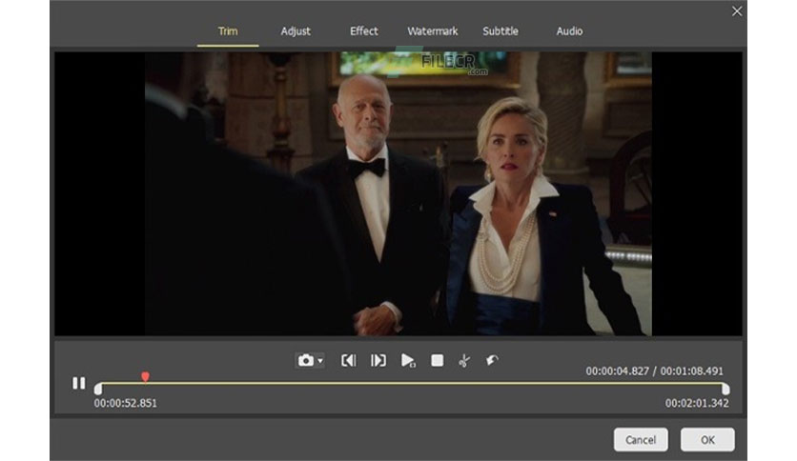The width and height of the screenshot is (797, 461).
Task: Switch to the Trim tab
Action: (228, 31)
